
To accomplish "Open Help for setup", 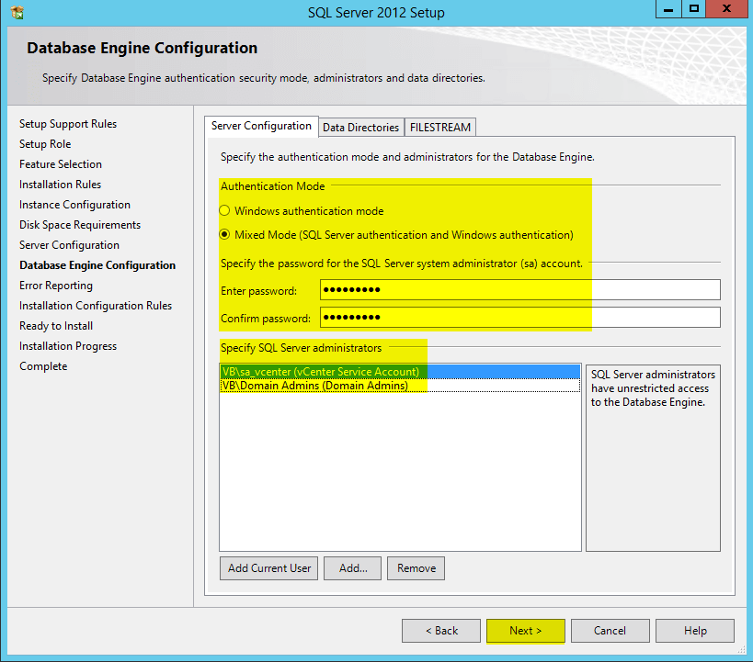I will click(x=695, y=631).
